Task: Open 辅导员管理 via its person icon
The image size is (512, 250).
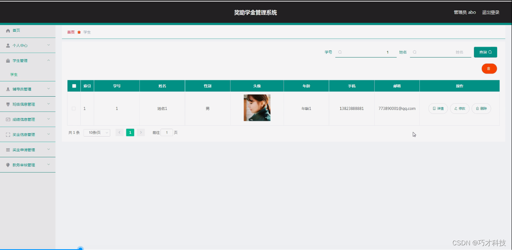Action: (8, 89)
